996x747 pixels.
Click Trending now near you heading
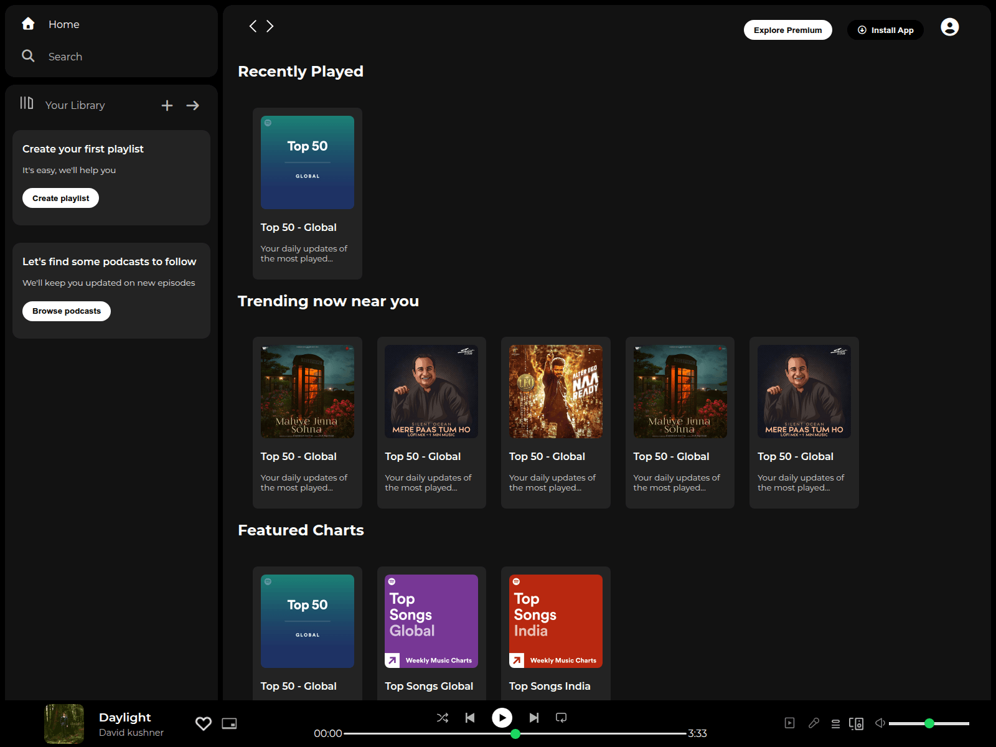coord(328,301)
